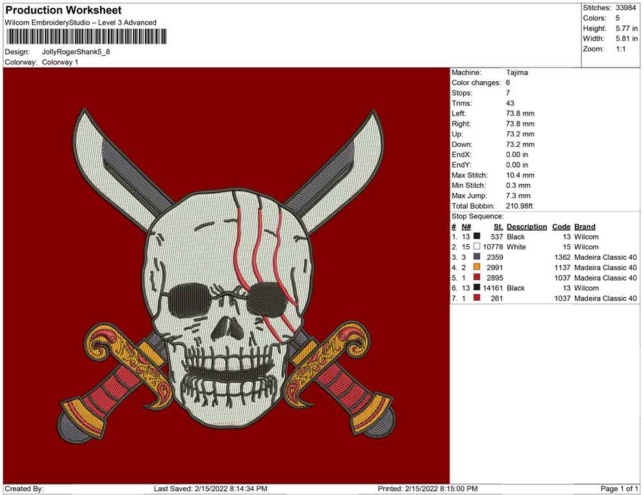Click the 'Description' column header
643x495 pixels.
pyautogui.click(x=527, y=226)
